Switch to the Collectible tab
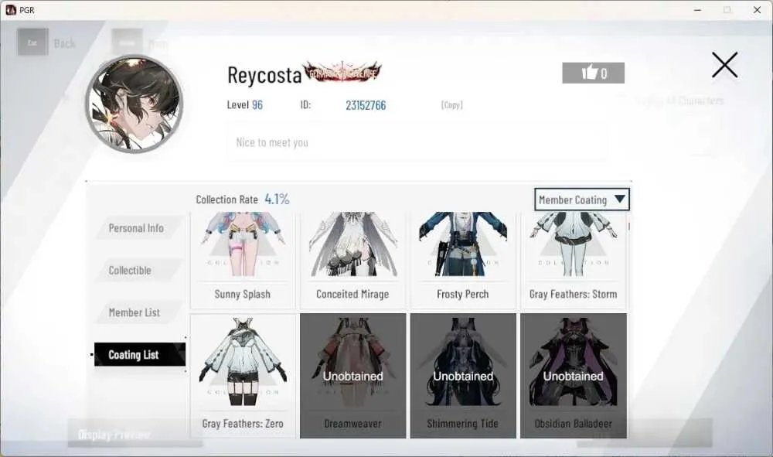 (140, 270)
